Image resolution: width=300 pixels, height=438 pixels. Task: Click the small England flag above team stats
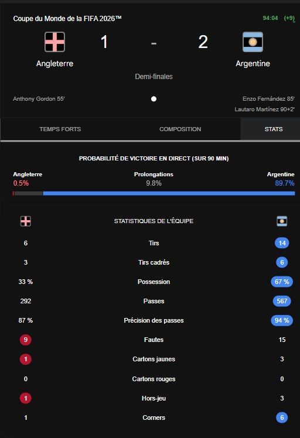point(25,221)
